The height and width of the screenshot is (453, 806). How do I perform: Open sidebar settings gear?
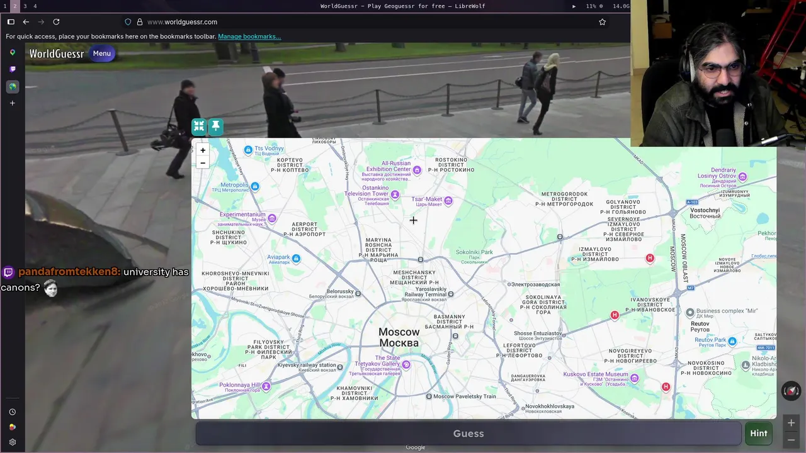click(12, 442)
